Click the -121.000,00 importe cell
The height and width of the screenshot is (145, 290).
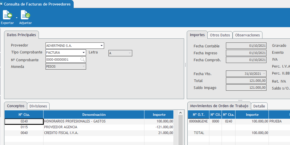(x=159, y=127)
